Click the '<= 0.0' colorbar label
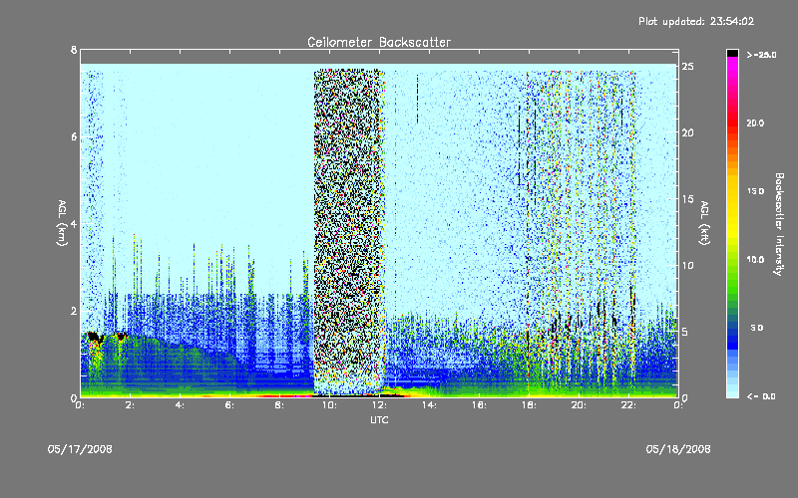The width and height of the screenshot is (798, 498). (x=761, y=396)
